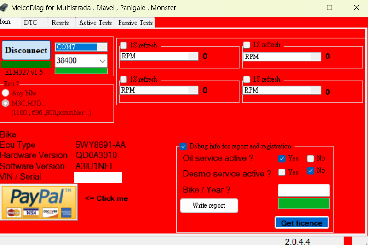The image size is (368, 245).
Task: Enable bottom-right 1S refresh checkbox
Action: point(247,79)
